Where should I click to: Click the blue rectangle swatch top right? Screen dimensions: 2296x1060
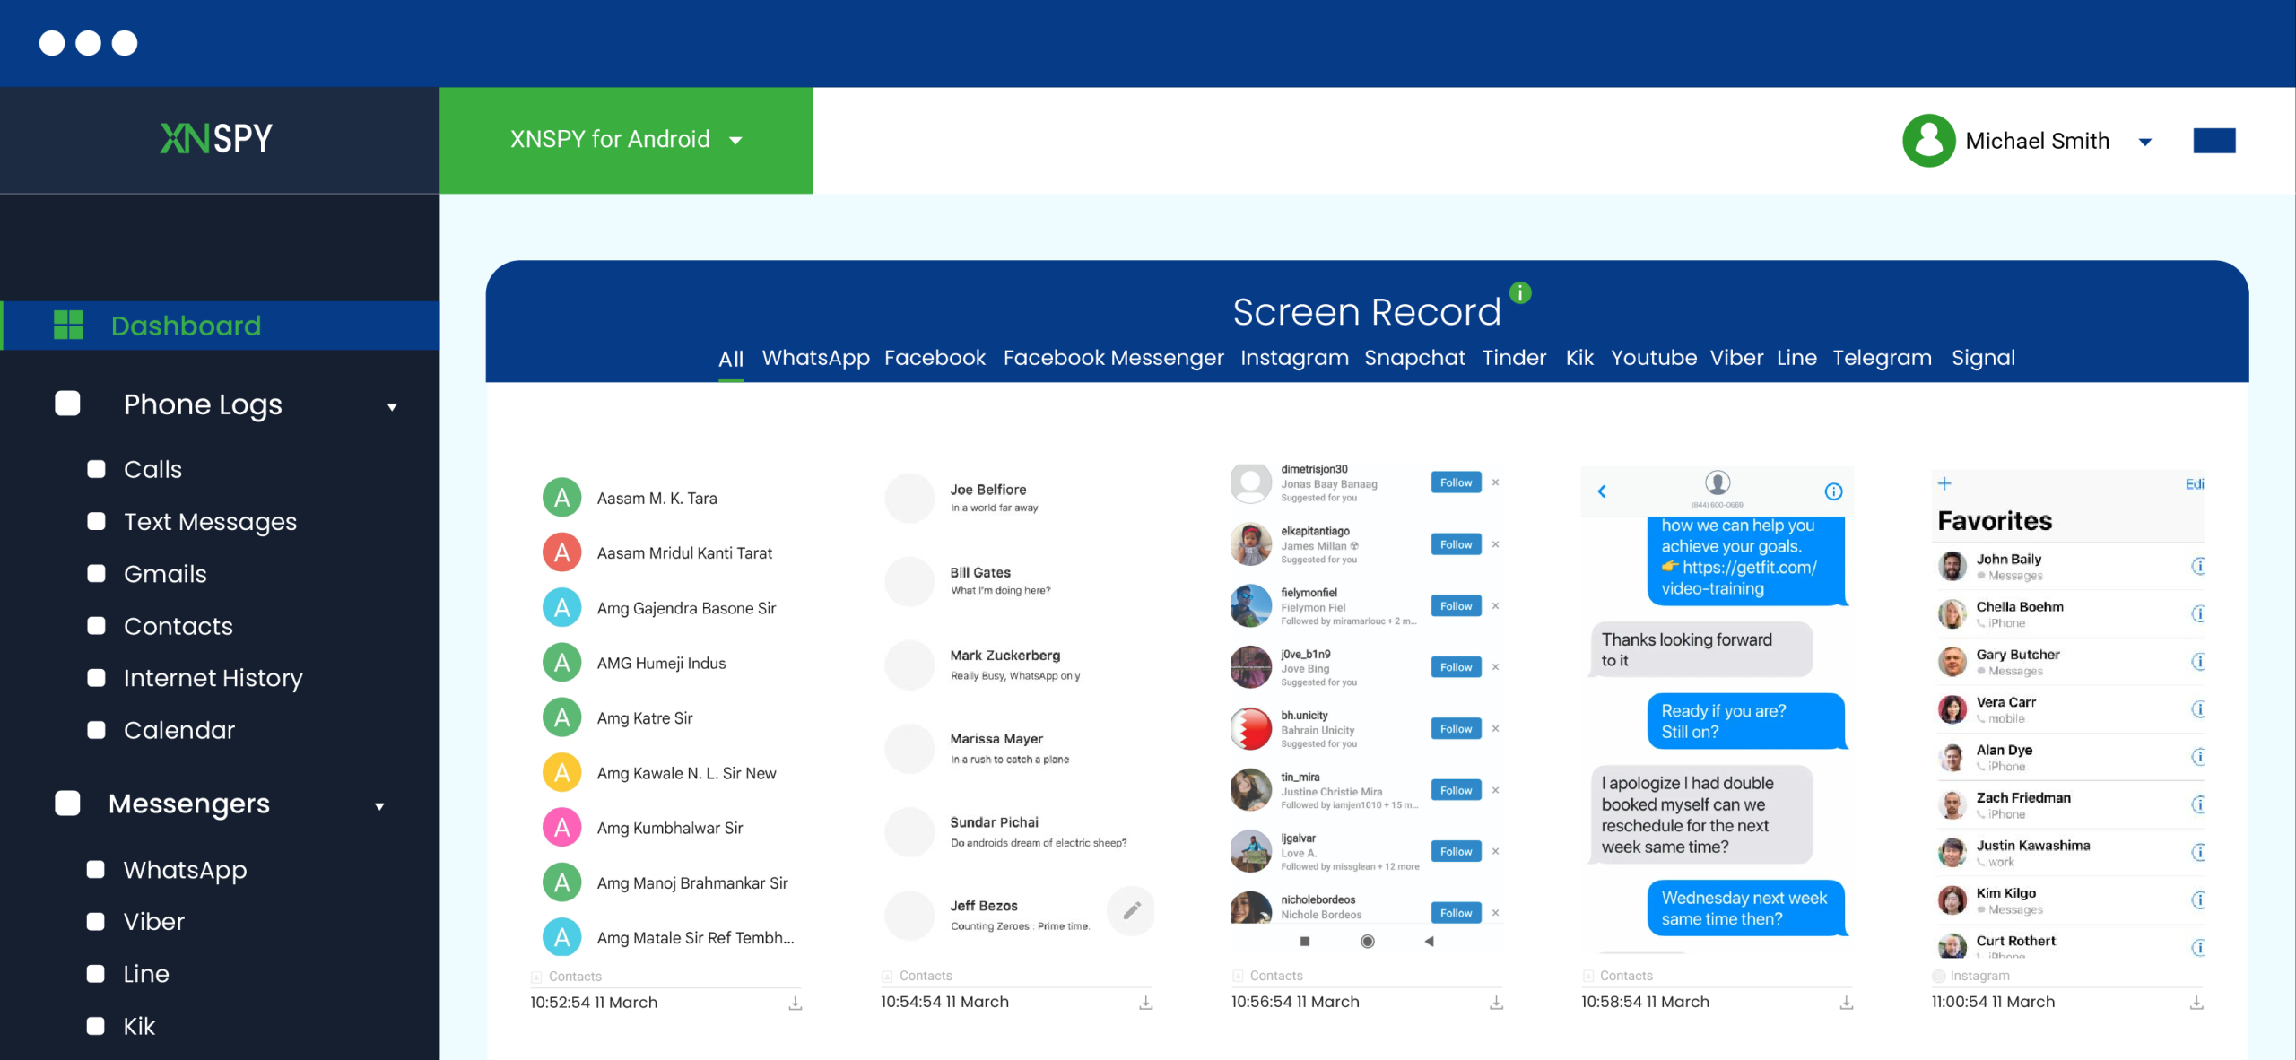pyautogui.click(x=2213, y=141)
